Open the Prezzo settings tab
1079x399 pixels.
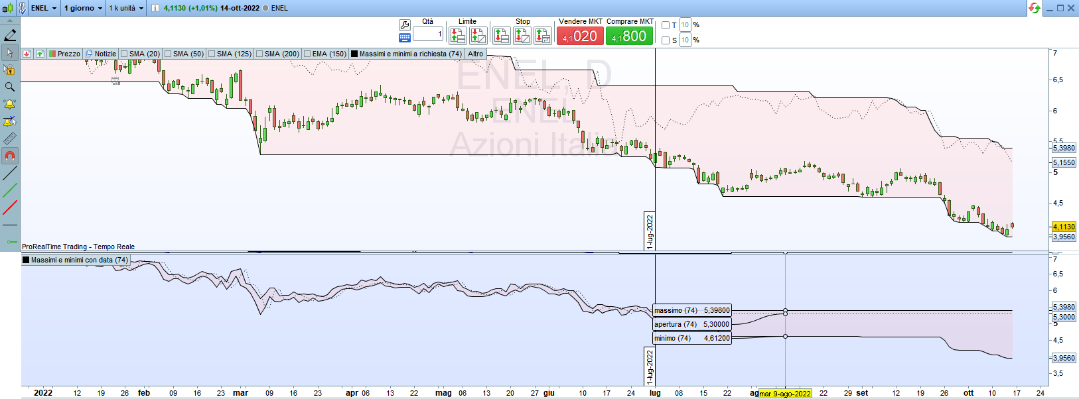click(x=64, y=54)
